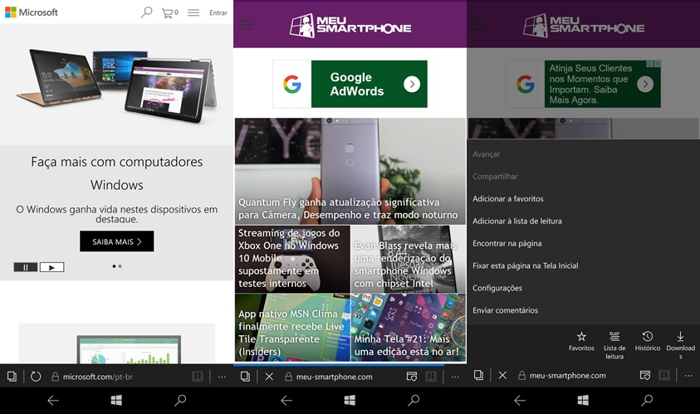Toggle reading view in right browser bar

pyautogui.click(x=664, y=375)
